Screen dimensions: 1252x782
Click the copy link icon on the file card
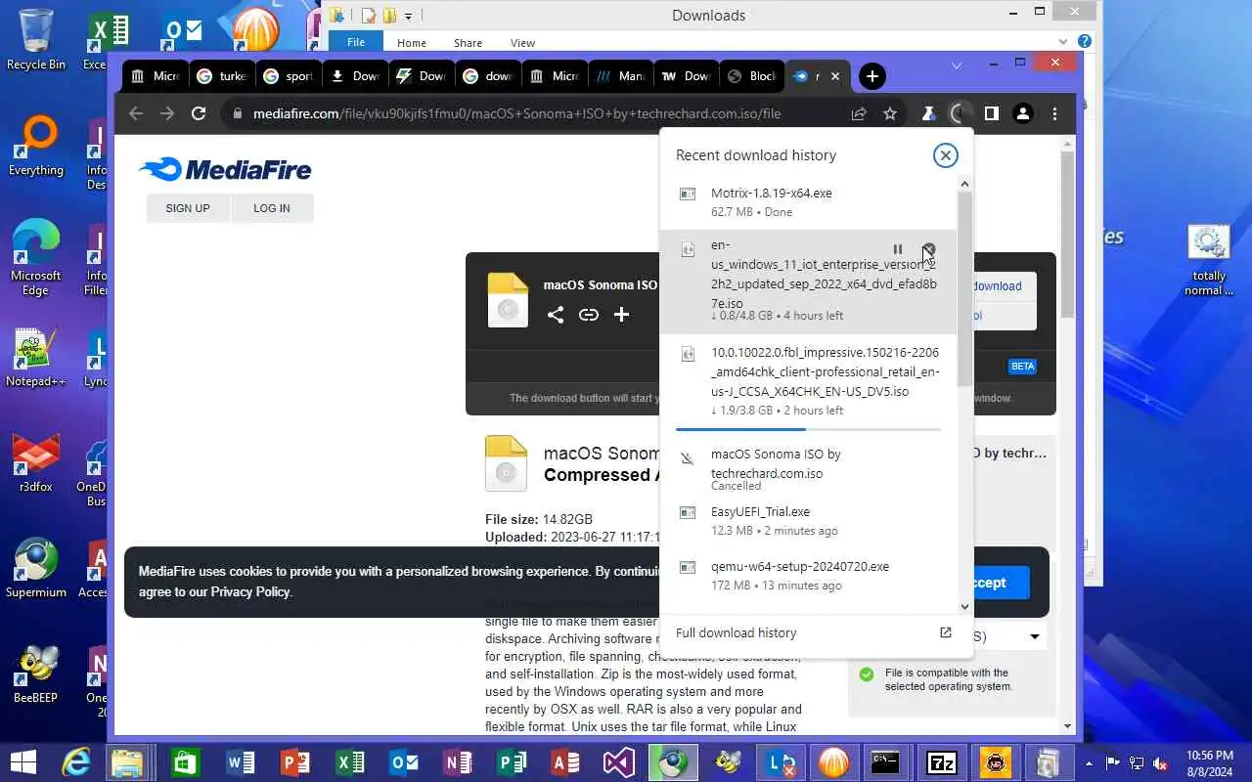coord(589,315)
